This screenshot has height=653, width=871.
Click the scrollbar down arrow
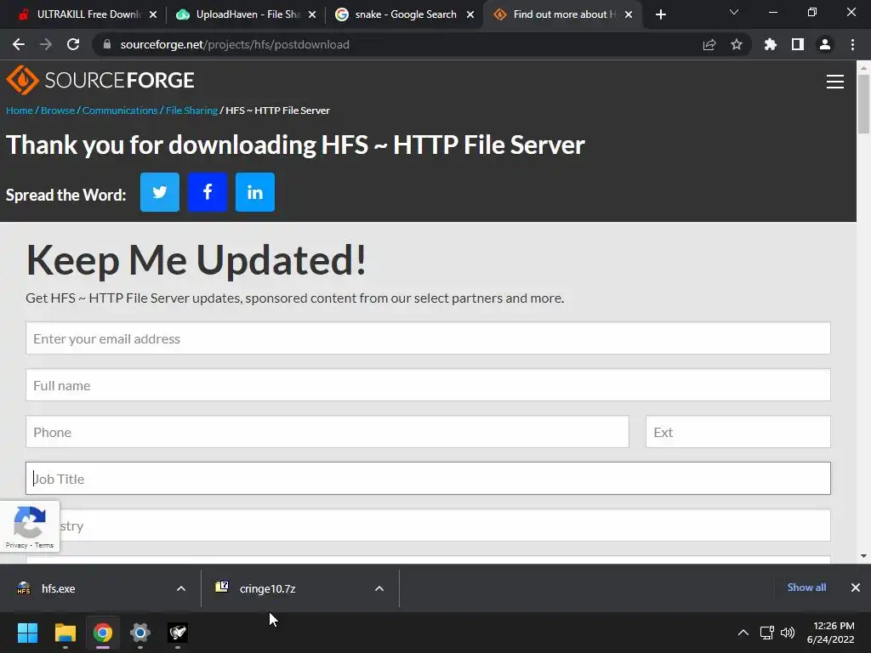click(863, 556)
